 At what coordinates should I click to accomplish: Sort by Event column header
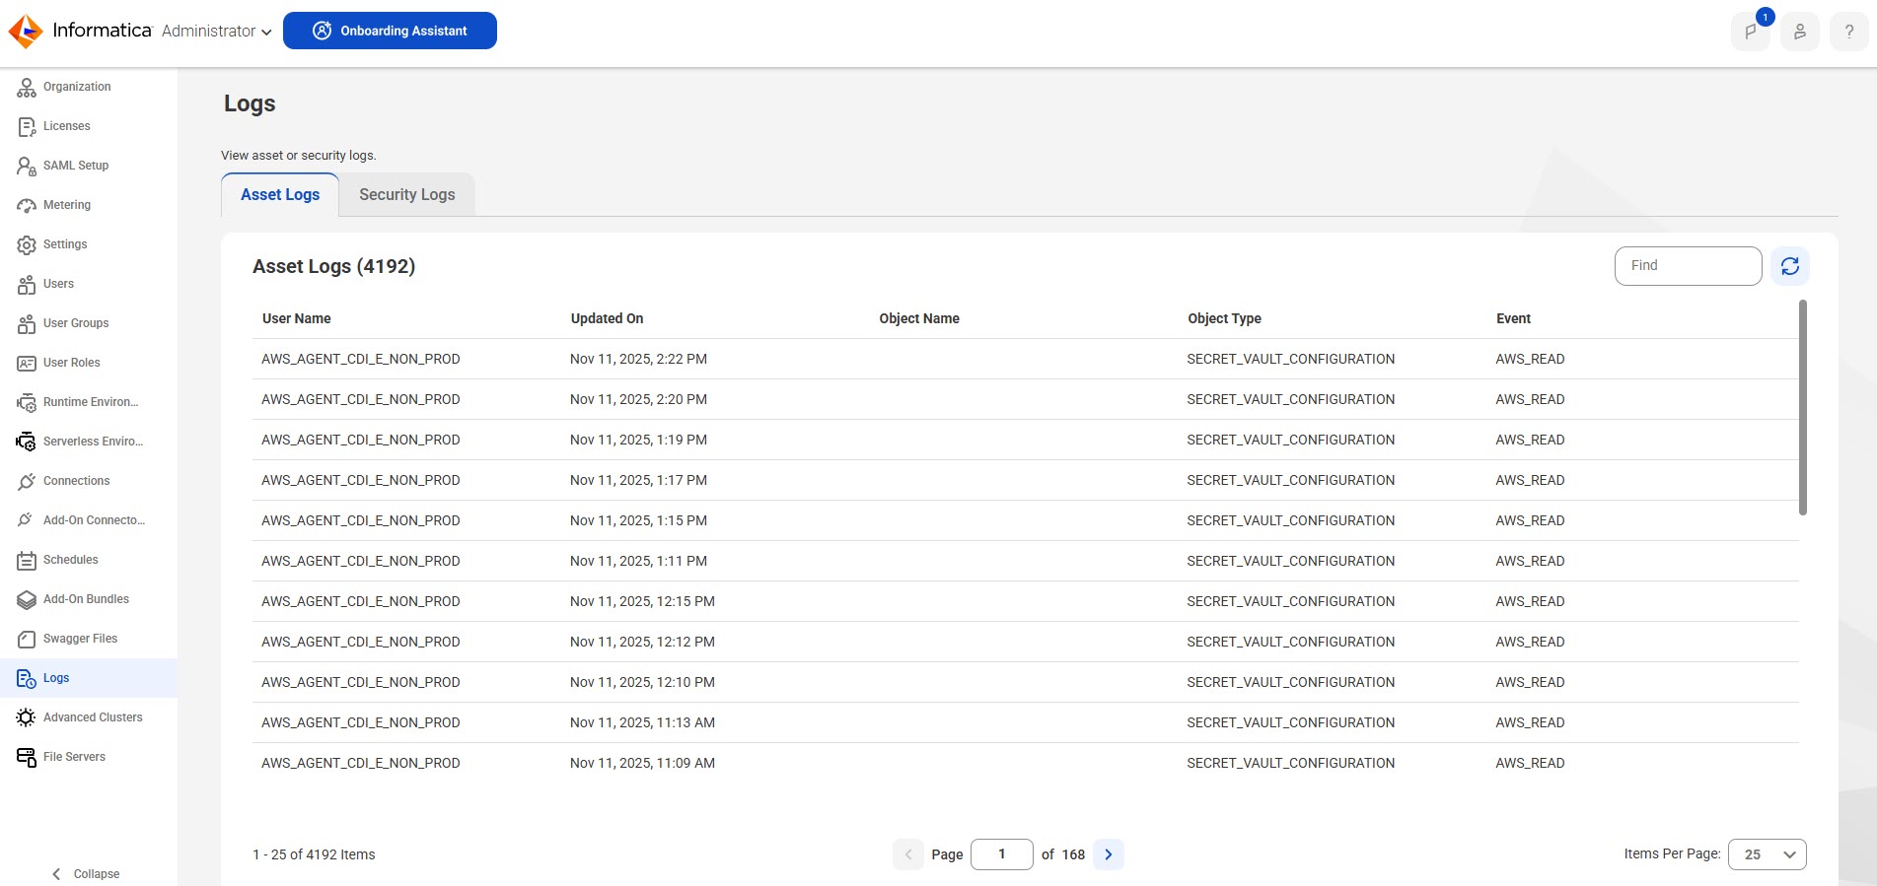pyautogui.click(x=1514, y=318)
